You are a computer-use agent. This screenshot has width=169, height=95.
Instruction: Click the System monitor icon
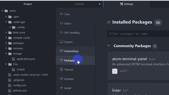coord(61,42)
